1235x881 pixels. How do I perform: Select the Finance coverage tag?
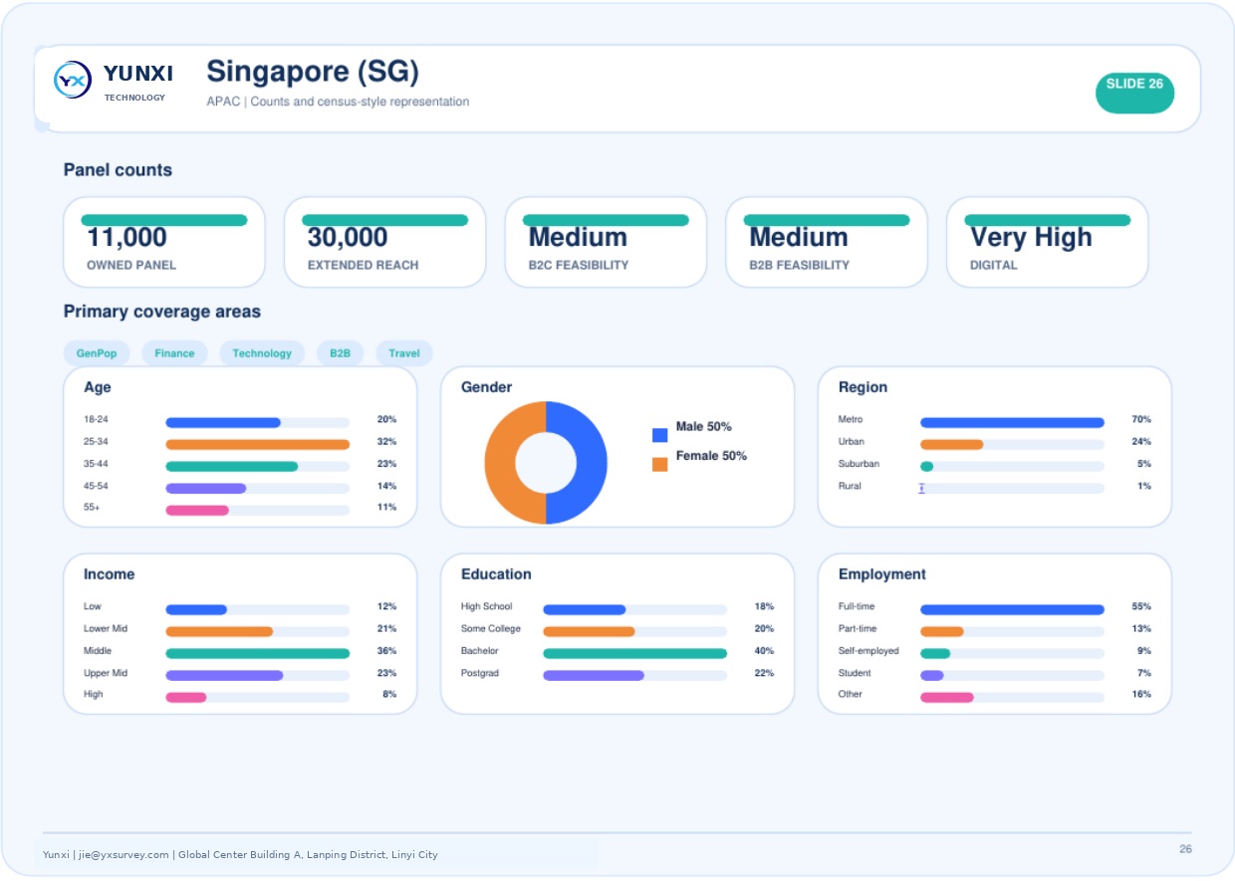(174, 353)
